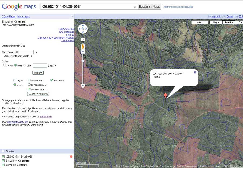Image resolution: width=243 pixels, height=170 pixels.
Task: Click the red map marker pin
Action: pyautogui.click(x=166, y=96)
